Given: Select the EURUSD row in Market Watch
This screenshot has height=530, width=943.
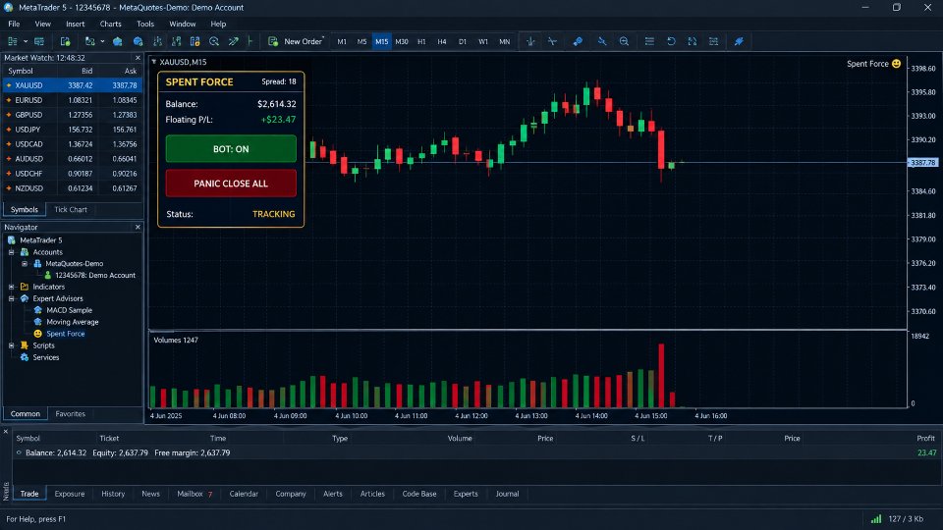Looking at the screenshot, I should point(72,100).
